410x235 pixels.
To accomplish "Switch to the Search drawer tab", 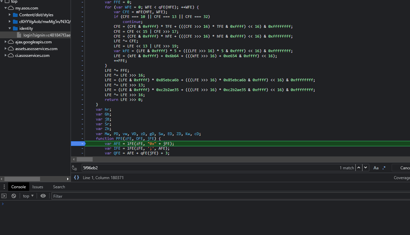I will coord(59,187).
